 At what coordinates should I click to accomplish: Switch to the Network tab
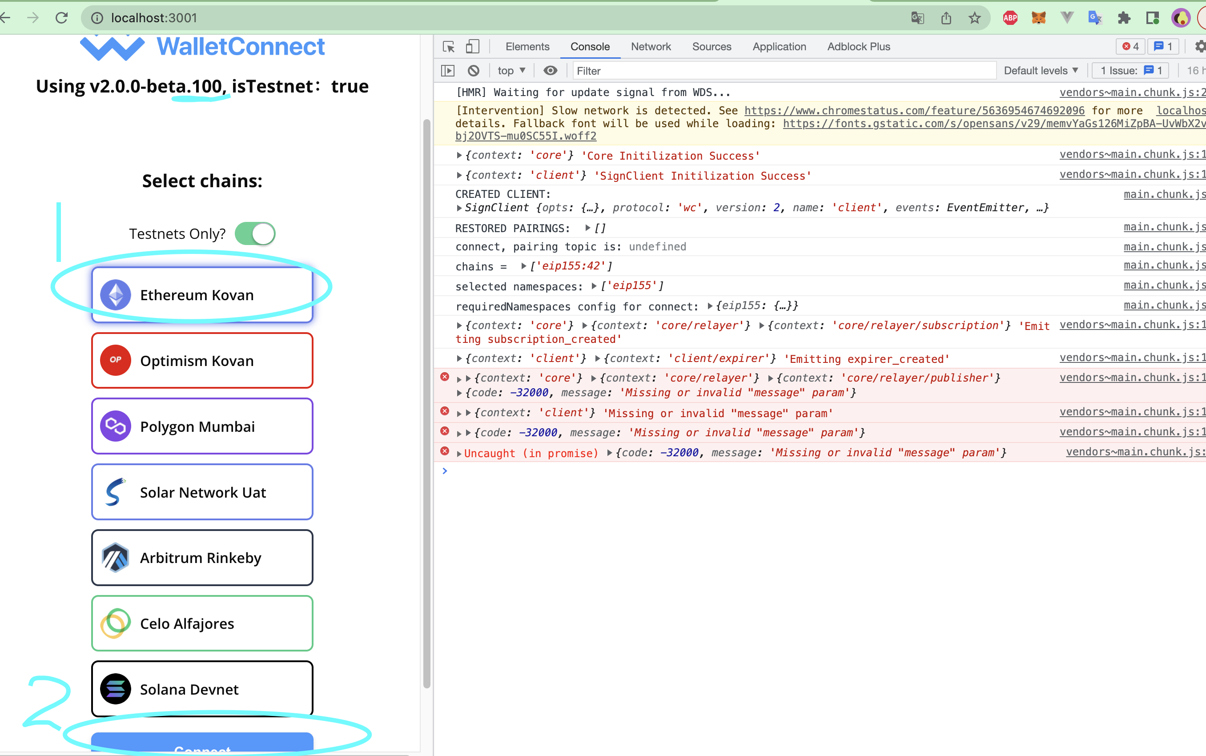651,47
